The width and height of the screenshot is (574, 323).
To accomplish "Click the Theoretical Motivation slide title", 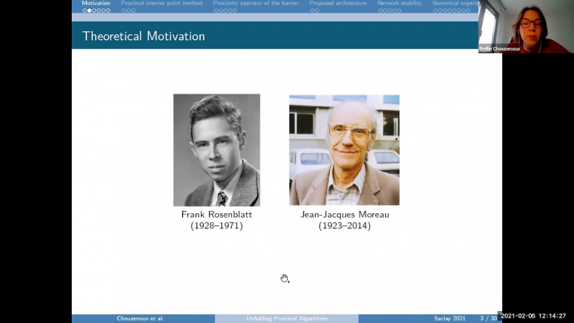I will (143, 36).
